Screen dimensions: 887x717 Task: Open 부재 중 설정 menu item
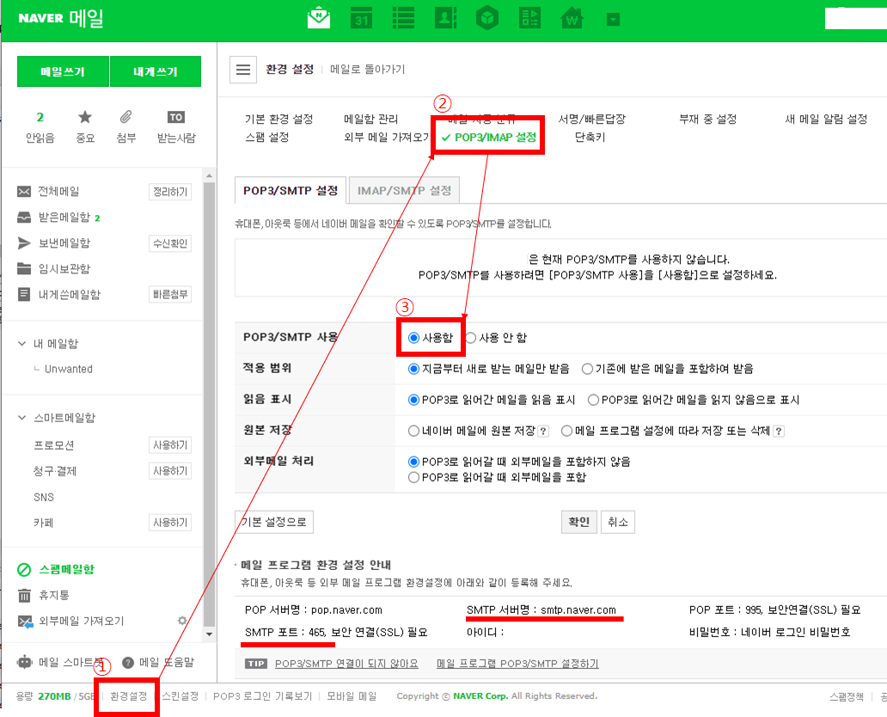(707, 119)
